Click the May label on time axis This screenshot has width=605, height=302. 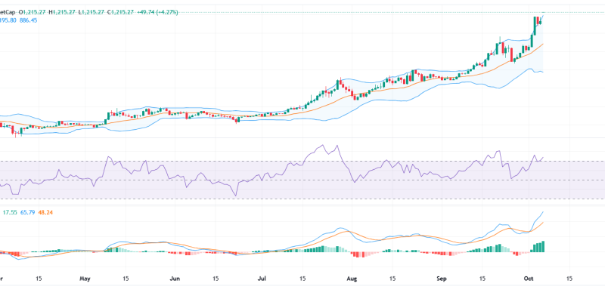click(x=84, y=279)
